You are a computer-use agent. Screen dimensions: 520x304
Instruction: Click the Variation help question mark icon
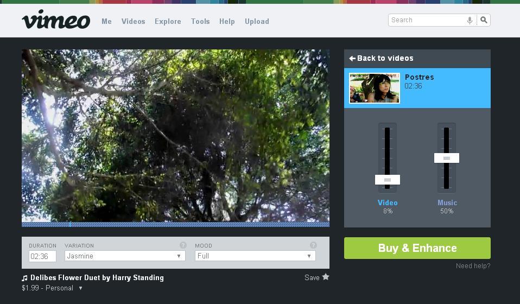point(183,245)
